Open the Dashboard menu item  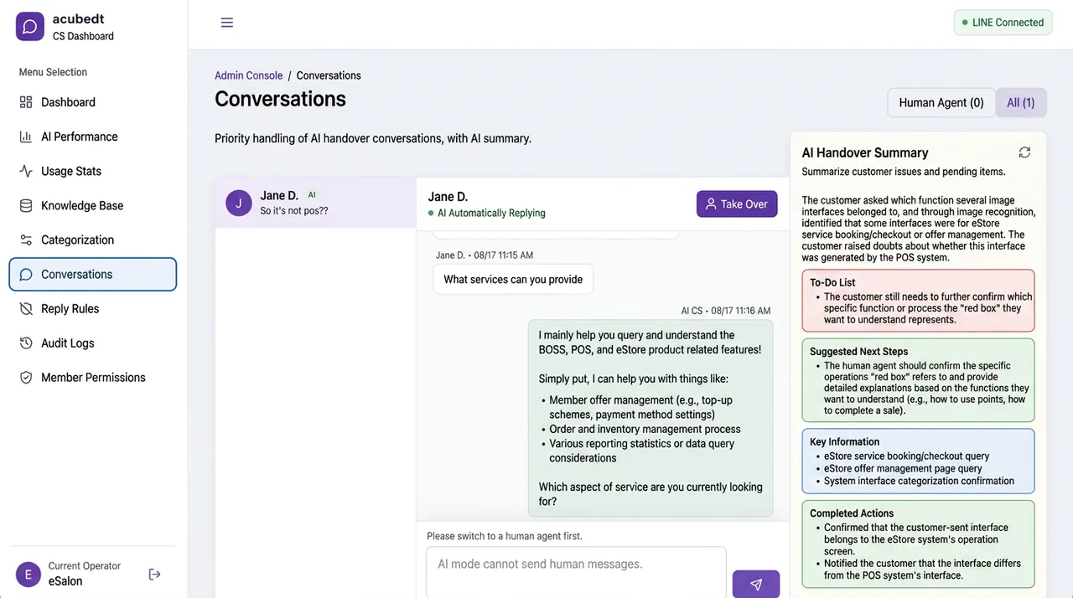click(92, 102)
